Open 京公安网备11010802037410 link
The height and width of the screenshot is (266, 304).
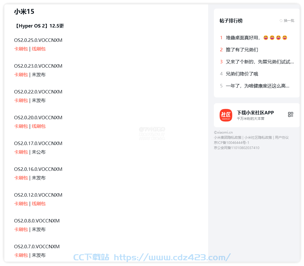tap(237, 148)
